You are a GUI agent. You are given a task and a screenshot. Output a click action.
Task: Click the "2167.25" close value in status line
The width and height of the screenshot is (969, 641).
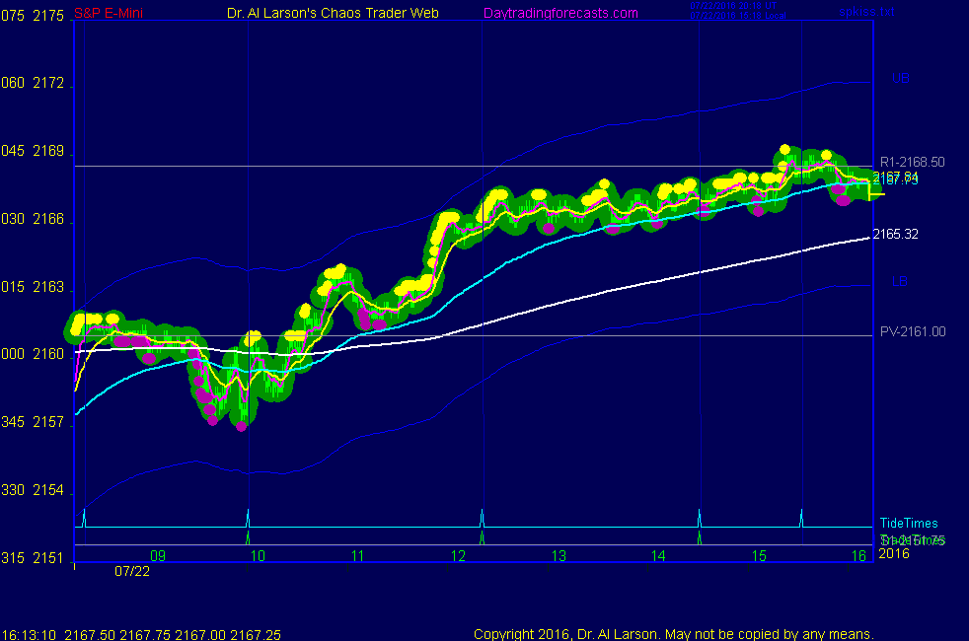[256, 635]
